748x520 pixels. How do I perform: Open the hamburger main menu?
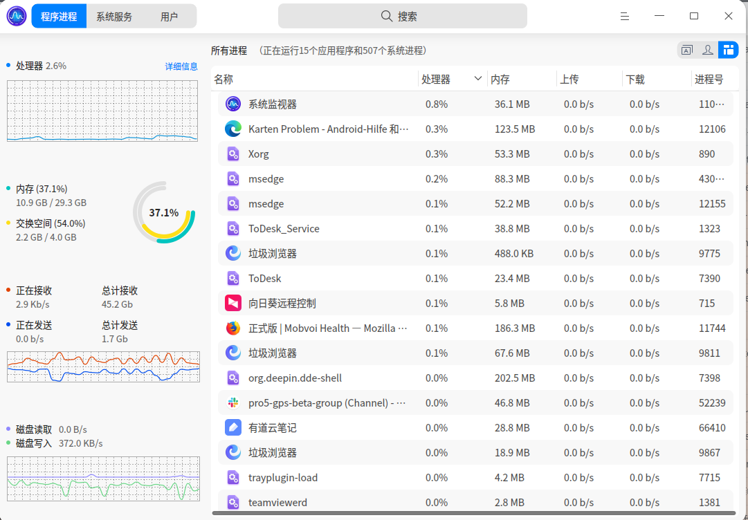(625, 16)
